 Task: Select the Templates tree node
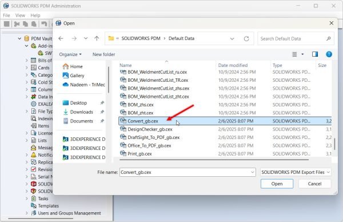click(x=49, y=206)
